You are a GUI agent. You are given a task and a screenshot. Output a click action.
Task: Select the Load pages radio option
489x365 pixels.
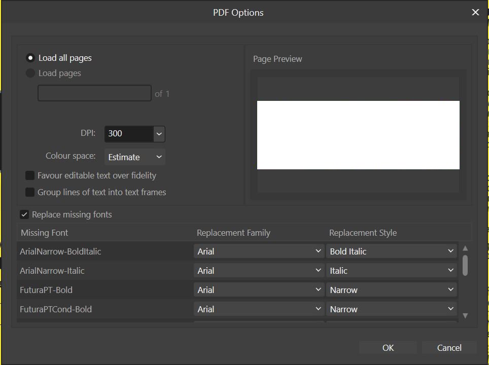pos(30,73)
